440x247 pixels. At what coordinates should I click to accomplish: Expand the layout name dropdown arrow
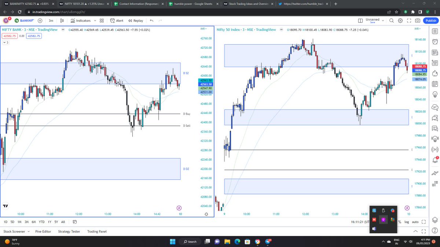384,20
